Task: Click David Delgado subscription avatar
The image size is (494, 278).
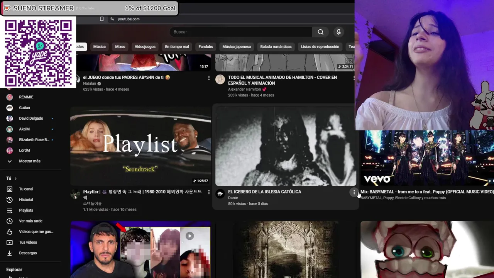Action: (10, 119)
